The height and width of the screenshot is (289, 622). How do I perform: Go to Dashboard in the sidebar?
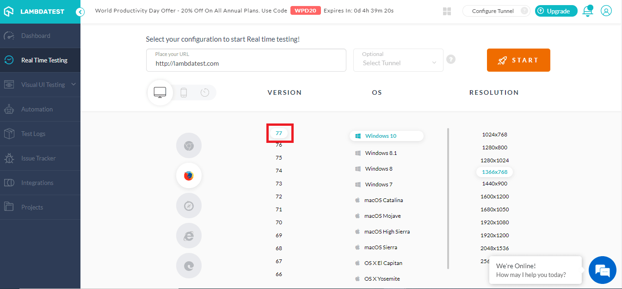click(x=37, y=36)
